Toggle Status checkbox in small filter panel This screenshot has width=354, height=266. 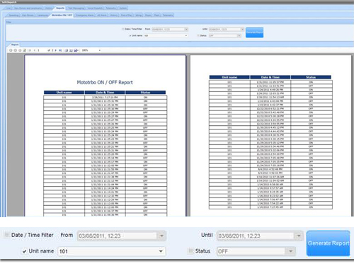click(198, 35)
